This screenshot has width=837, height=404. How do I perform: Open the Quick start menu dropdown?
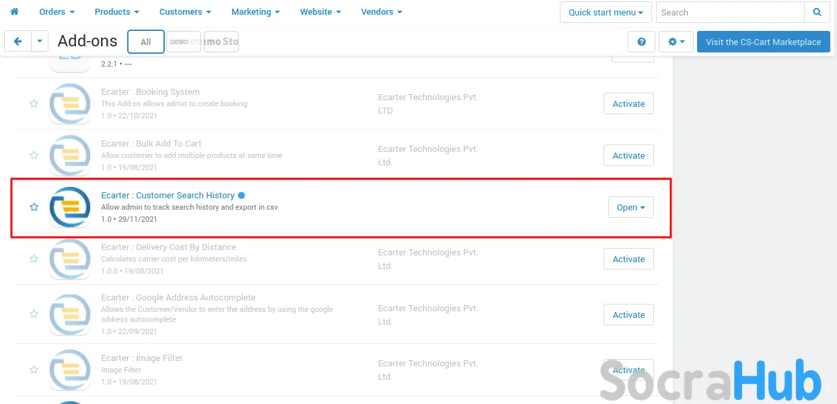pos(606,12)
